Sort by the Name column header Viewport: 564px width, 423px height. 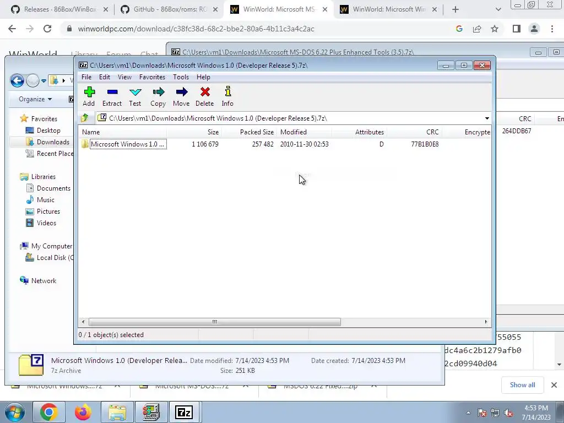pyautogui.click(x=123, y=132)
